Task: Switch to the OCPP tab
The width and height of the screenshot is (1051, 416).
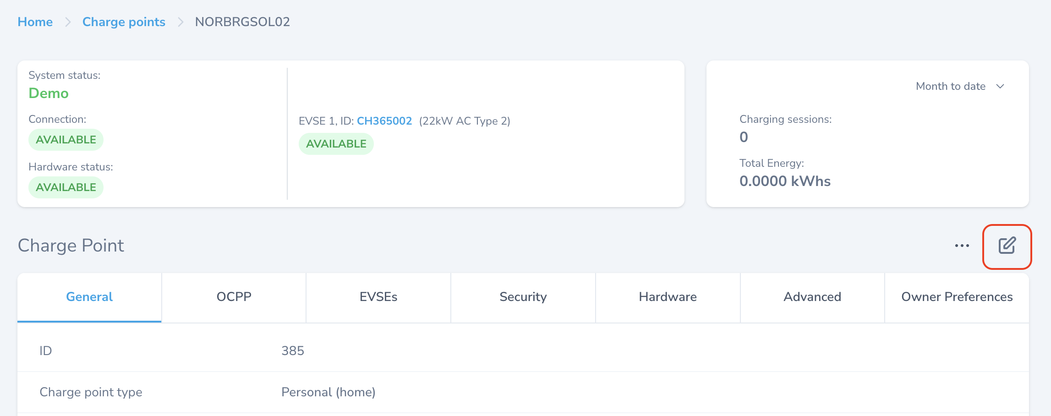Action: [234, 297]
